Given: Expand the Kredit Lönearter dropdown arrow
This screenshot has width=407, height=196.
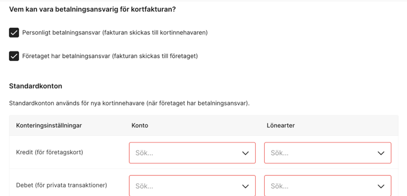Looking at the screenshot, I should [381, 153].
